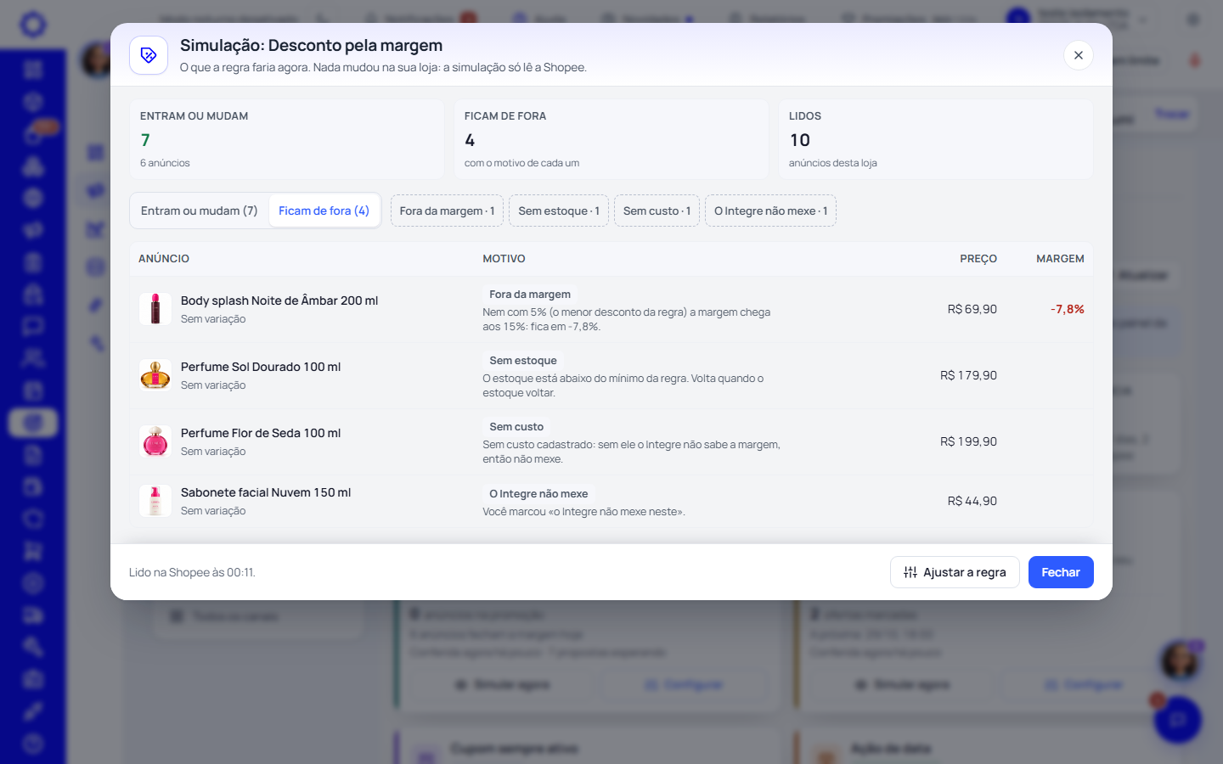This screenshot has width=1223, height=764.
Task: Open the Body splash Noite de Âmbar thumbnail
Action: (x=155, y=309)
